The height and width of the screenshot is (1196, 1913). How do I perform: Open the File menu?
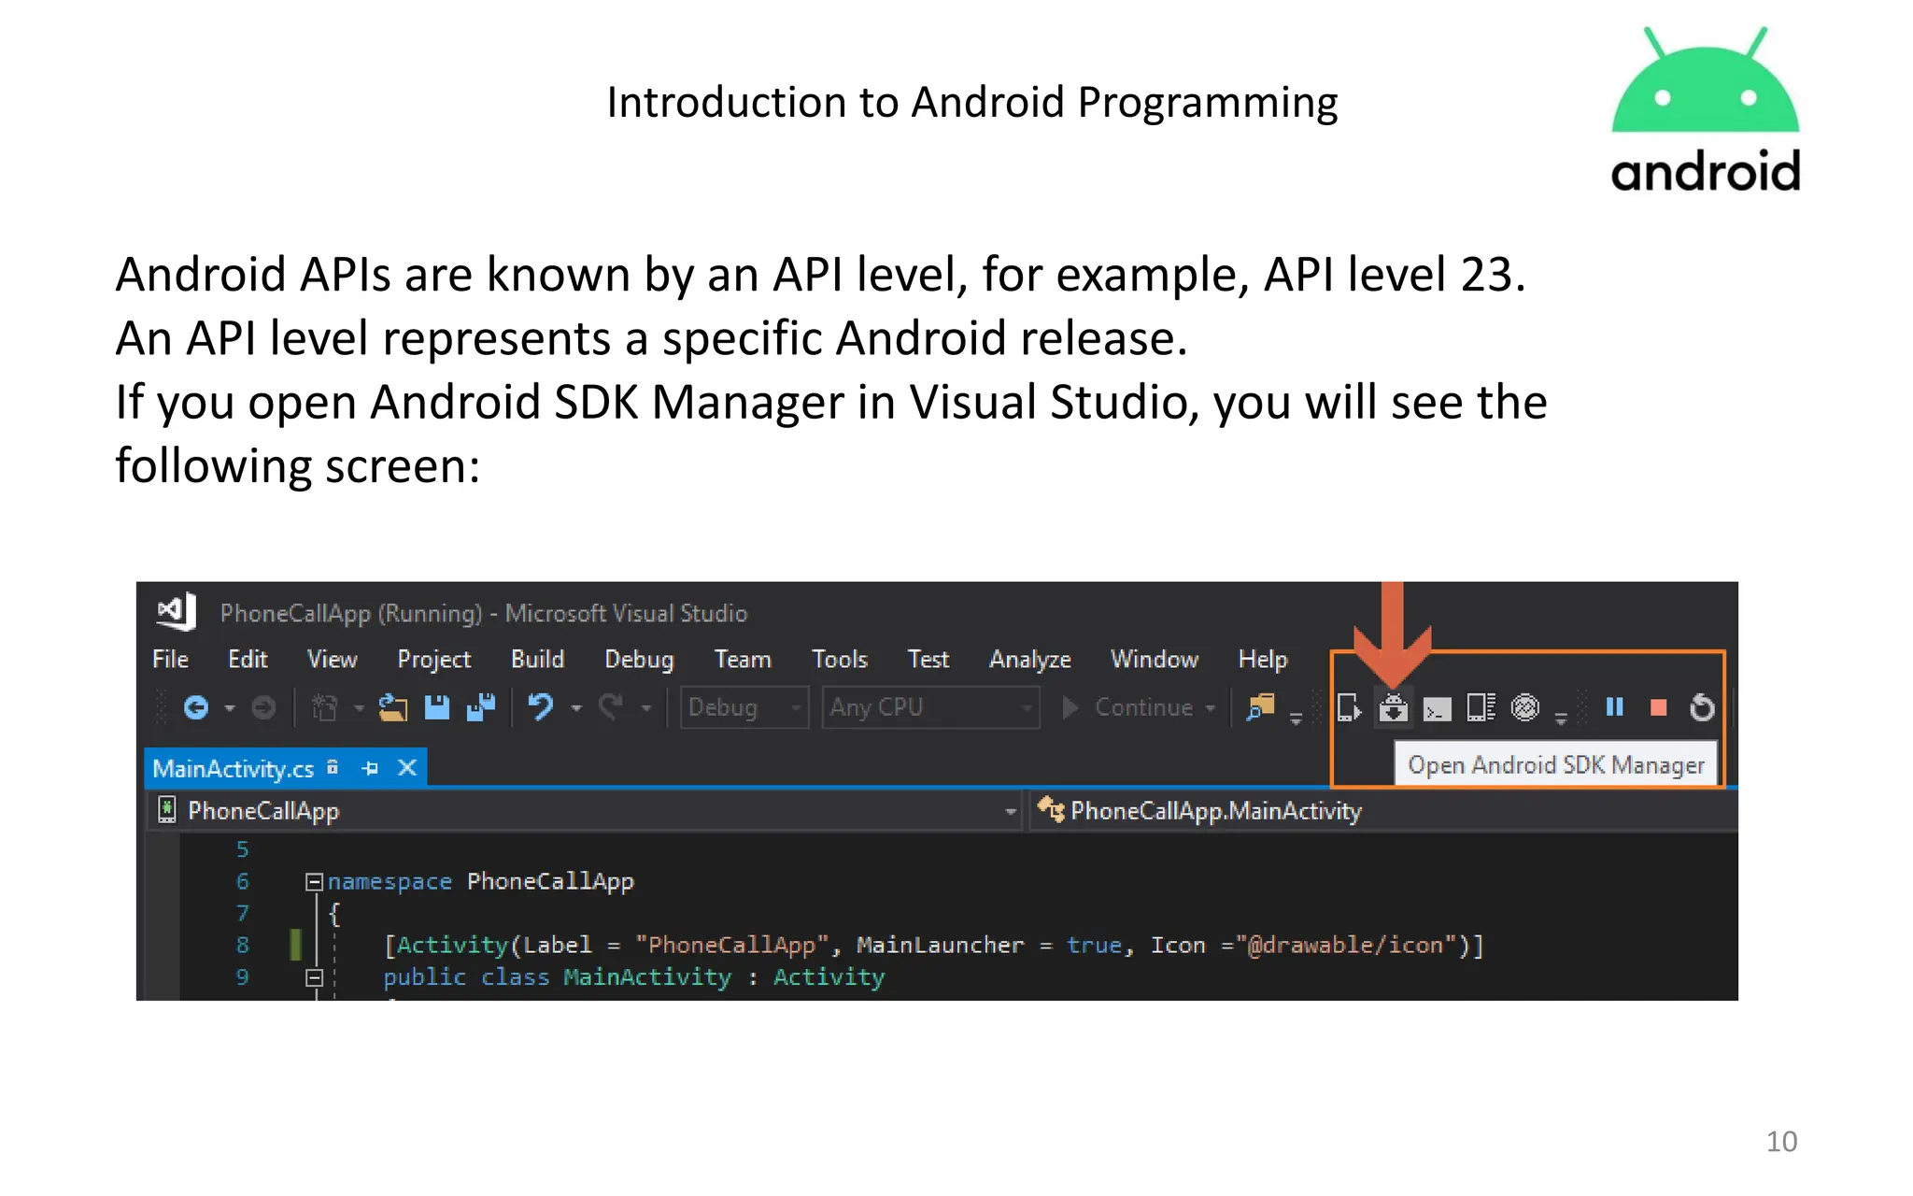pos(170,659)
